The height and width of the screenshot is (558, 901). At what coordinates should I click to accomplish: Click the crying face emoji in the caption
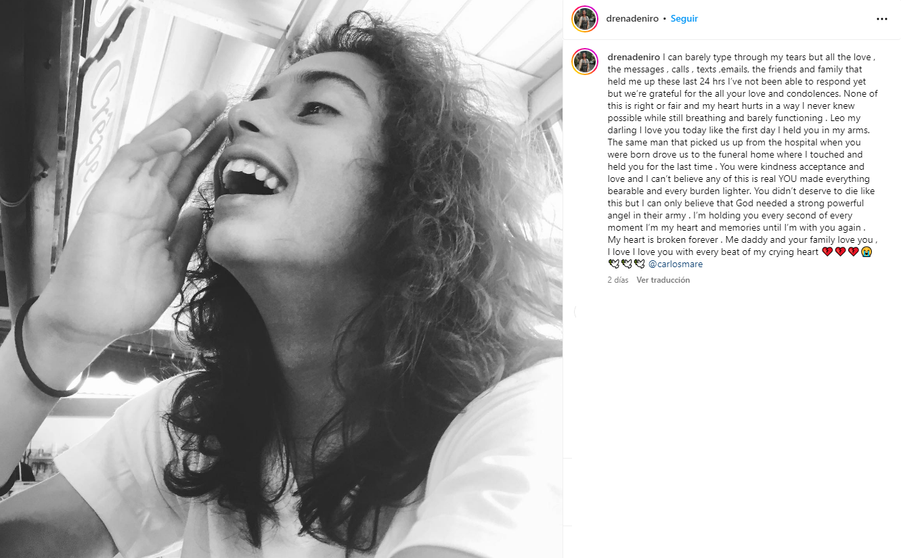tap(866, 252)
